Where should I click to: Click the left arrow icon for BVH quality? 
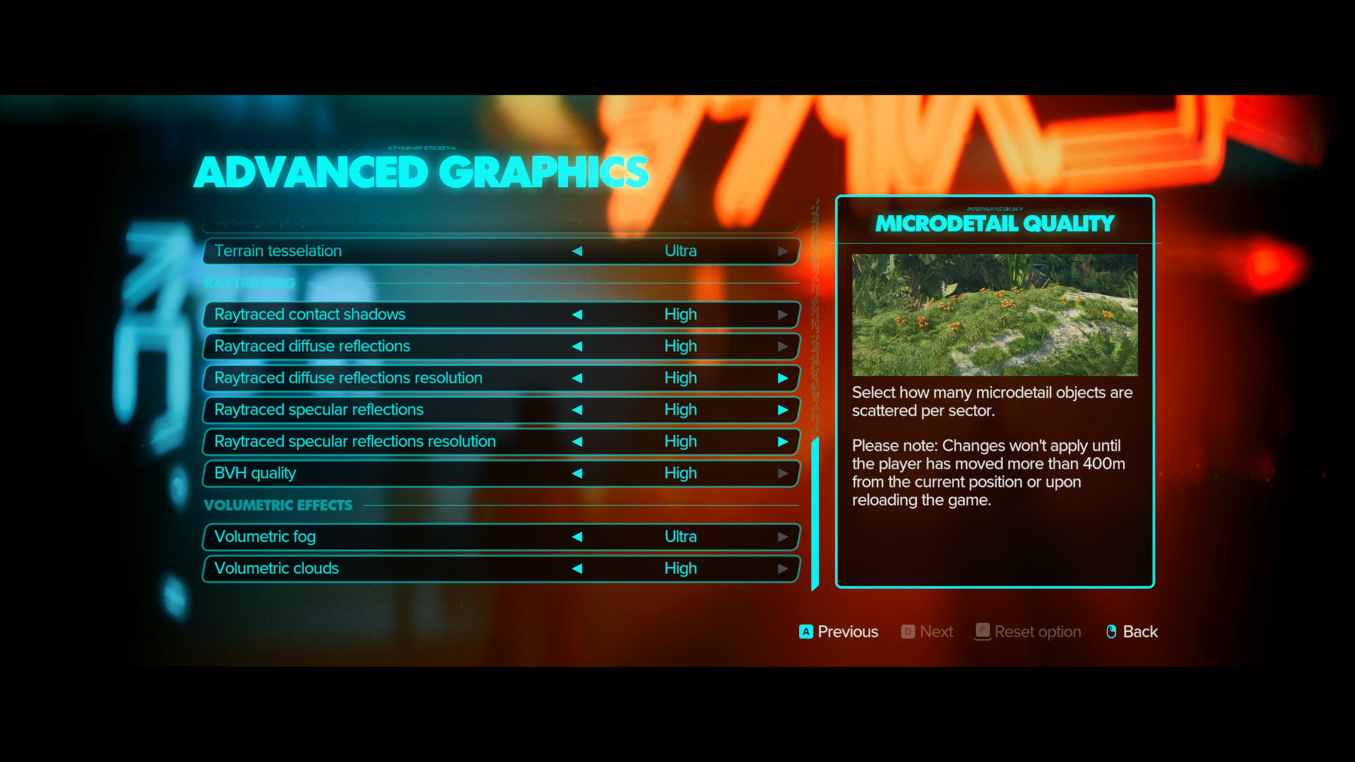[x=576, y=473]
